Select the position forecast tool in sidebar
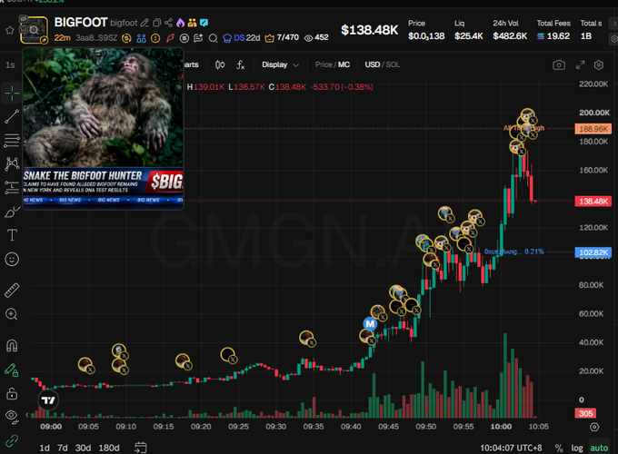This screenshot has width=618, height=454. [12, 187]
